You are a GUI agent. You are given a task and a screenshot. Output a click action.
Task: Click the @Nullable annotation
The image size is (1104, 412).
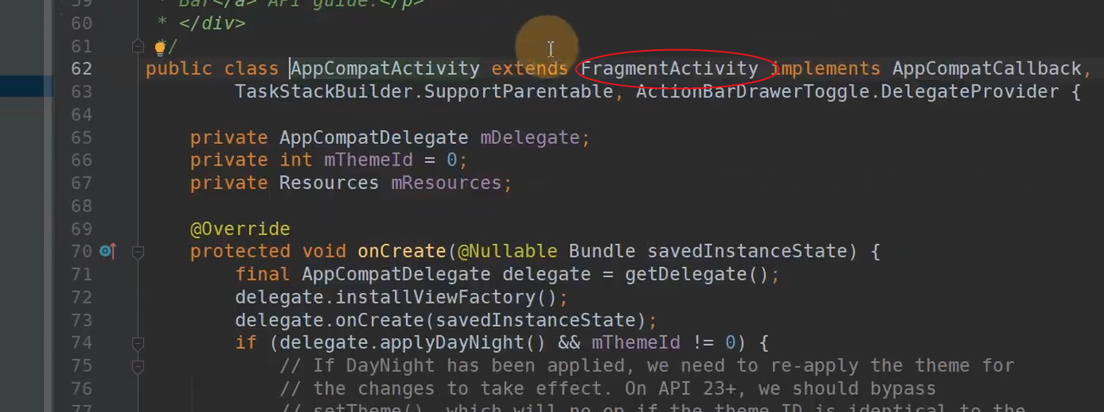pos(507,251)
